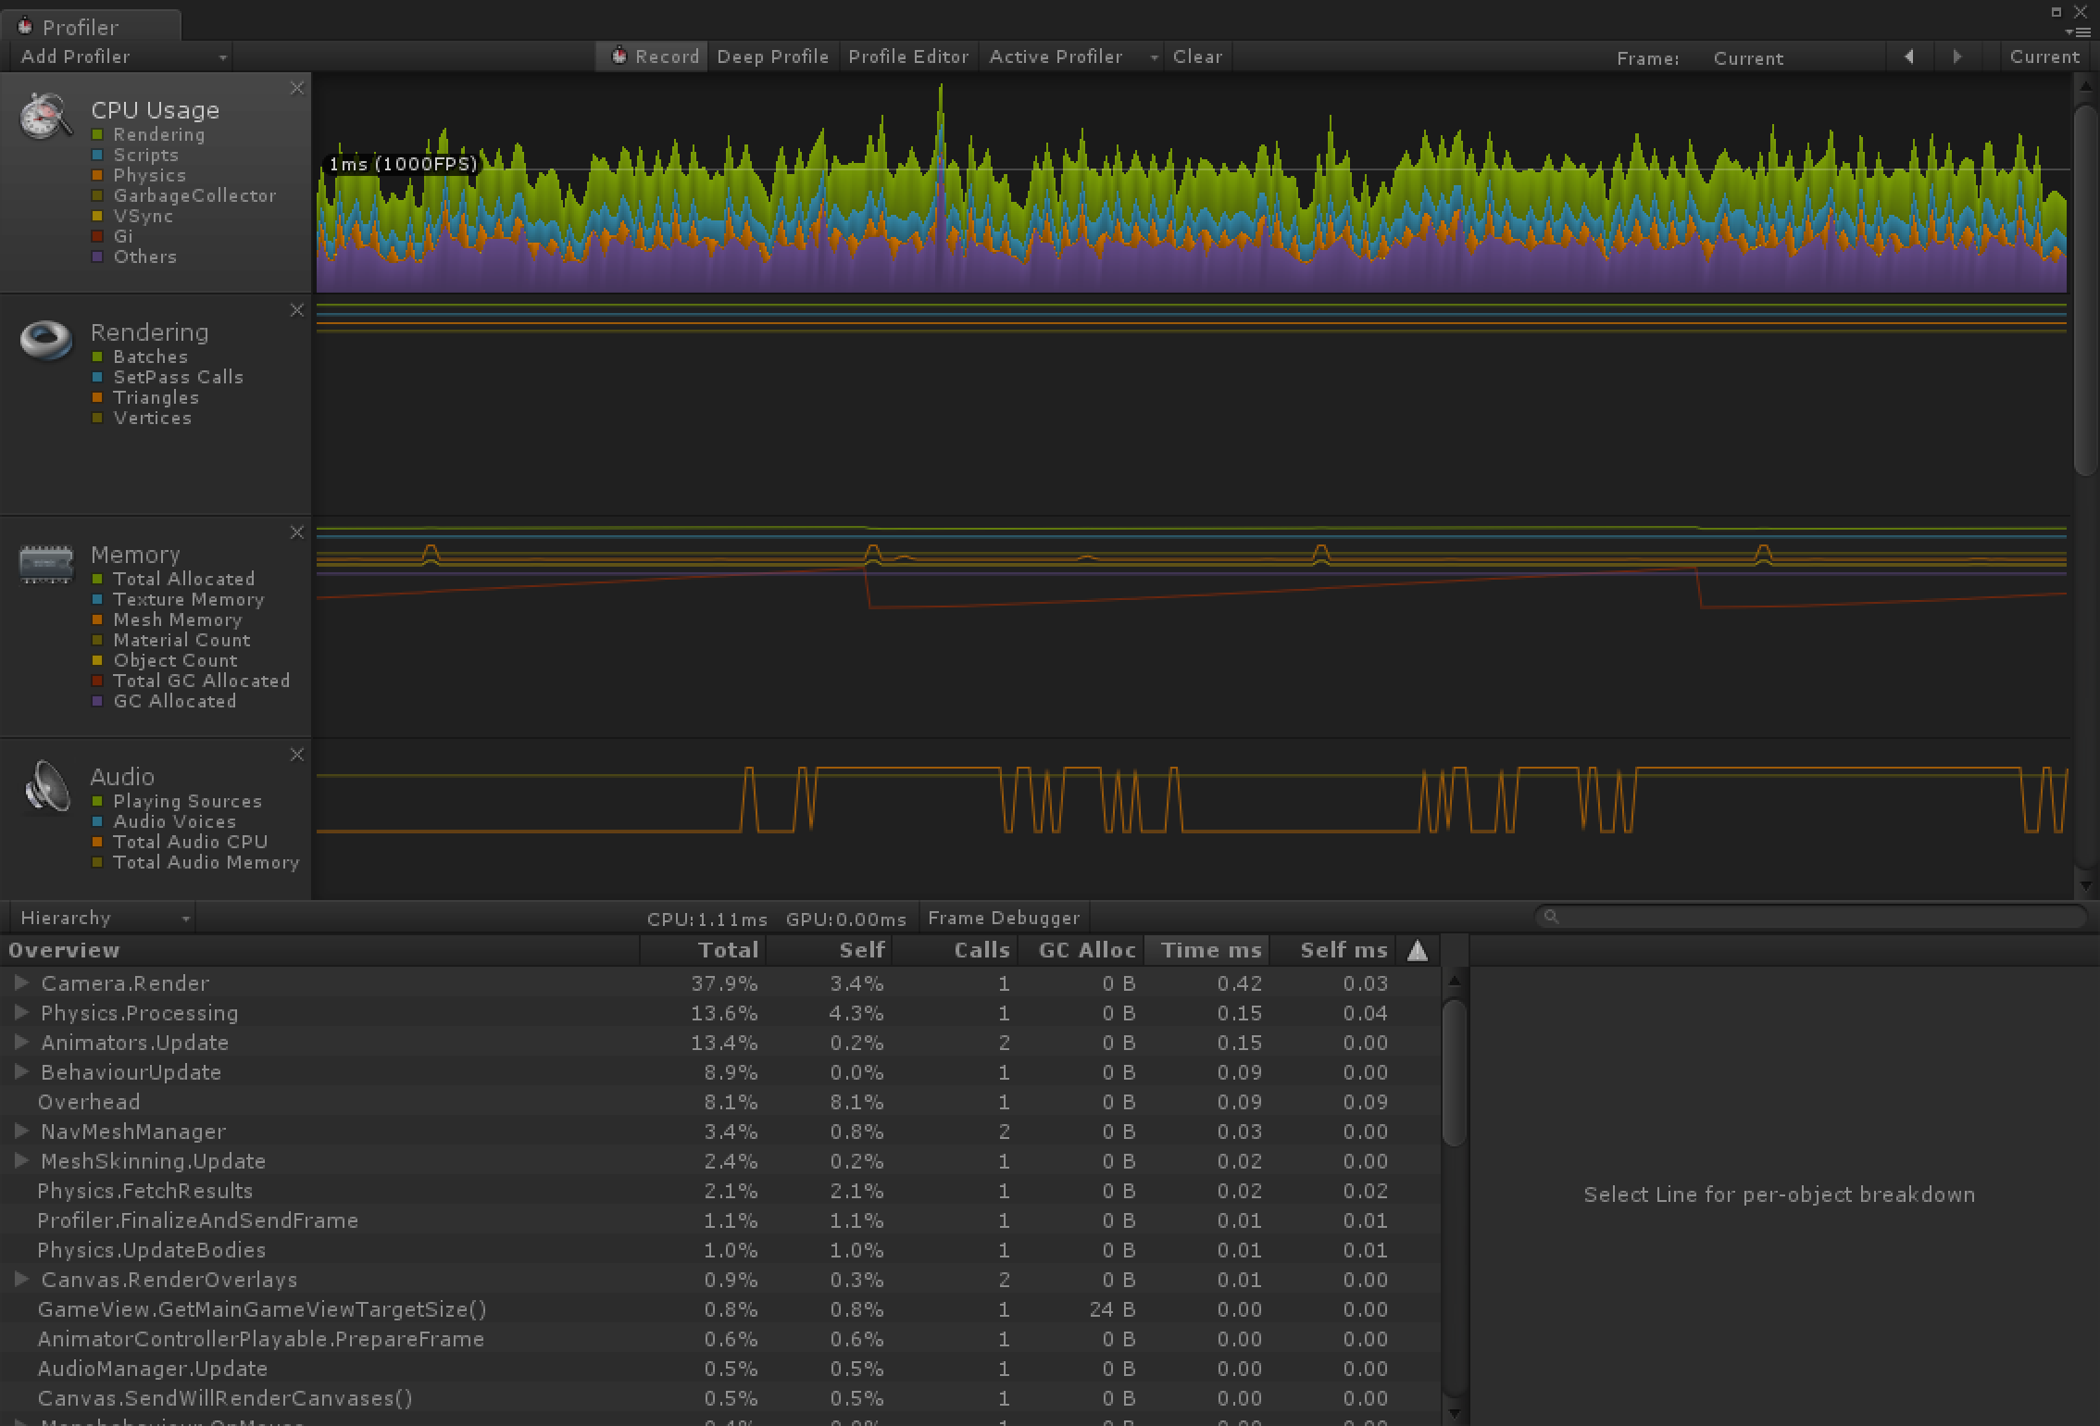Click the Memory chip icon
This screenshot has width=2100, height=1426.
(46, 563)
